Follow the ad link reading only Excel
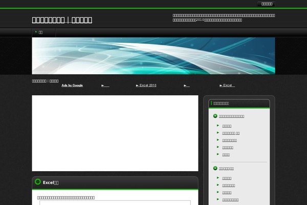The image size is (307, 205). tap(227, 86)
